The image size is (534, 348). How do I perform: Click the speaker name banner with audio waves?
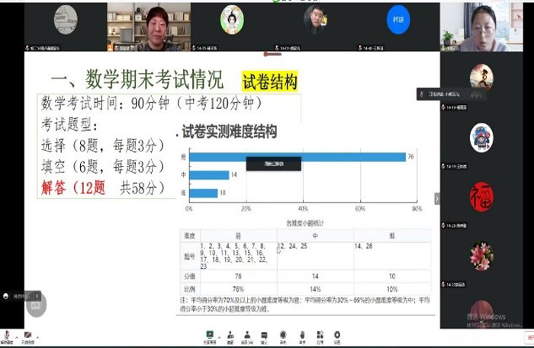[452, 94]
